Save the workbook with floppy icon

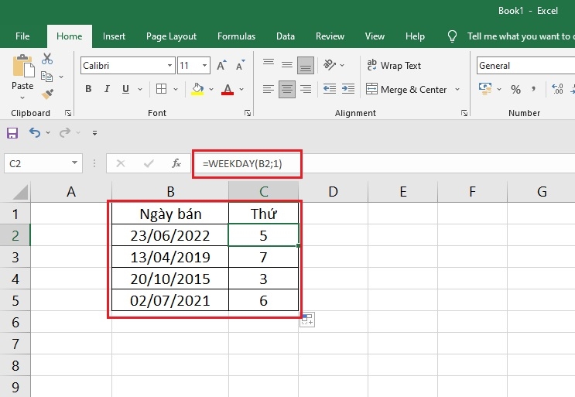click(x=12, y=132)
